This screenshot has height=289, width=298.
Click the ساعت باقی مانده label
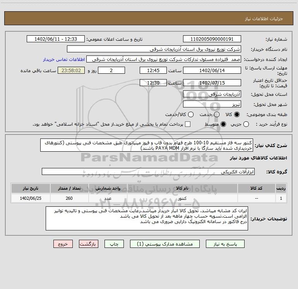(x=38, y=71)
